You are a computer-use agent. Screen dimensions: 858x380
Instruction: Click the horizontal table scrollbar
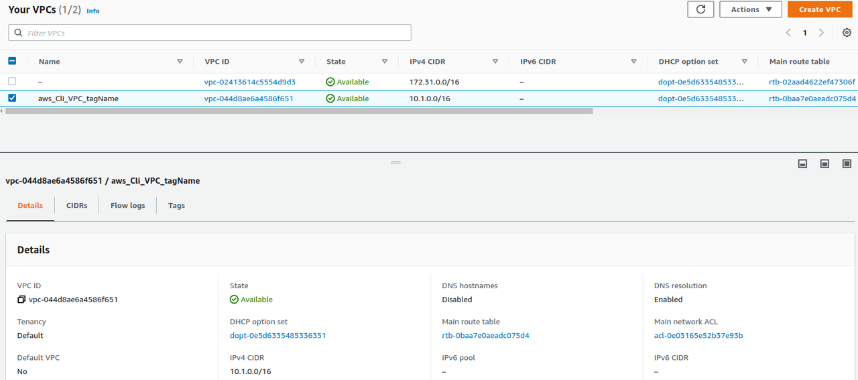tap(299, 111)
